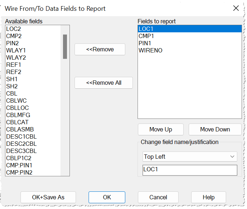Cancel the dialog
Viewport: 247px width, 209px height.
[x=158, y=197]
